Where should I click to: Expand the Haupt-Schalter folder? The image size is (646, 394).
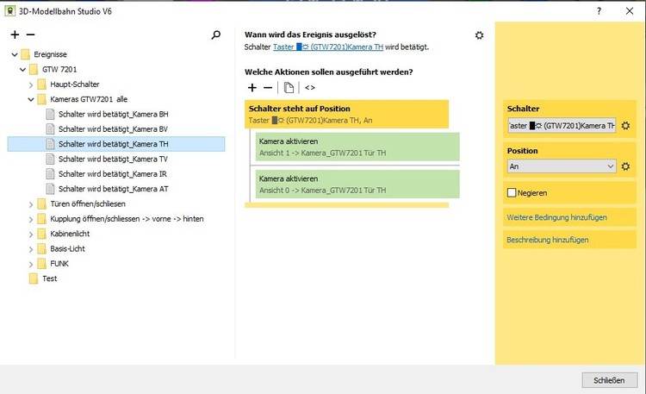click(31, 84)
